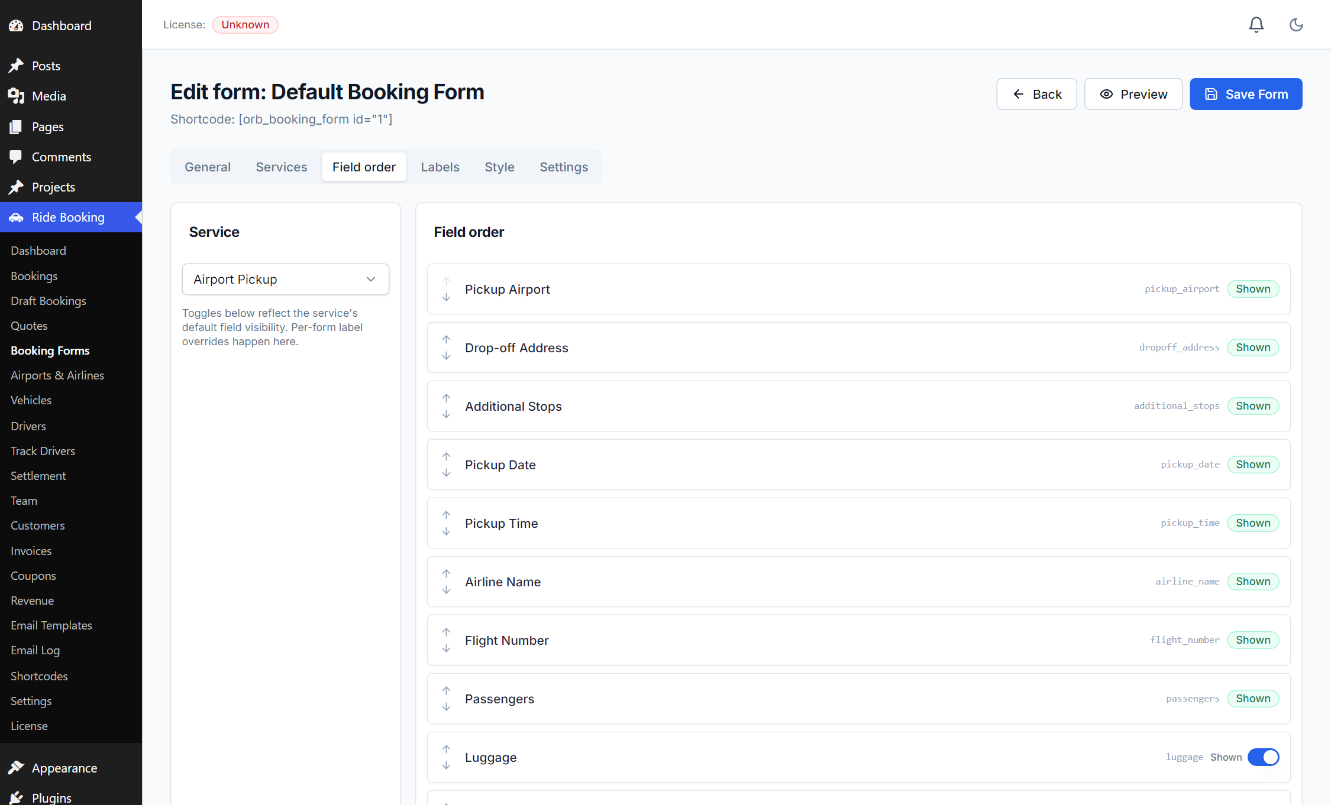The image size is (1331, 805).
Task: Click the "Shown" badge for Flight Number
Action: (x=1253, y=640)
